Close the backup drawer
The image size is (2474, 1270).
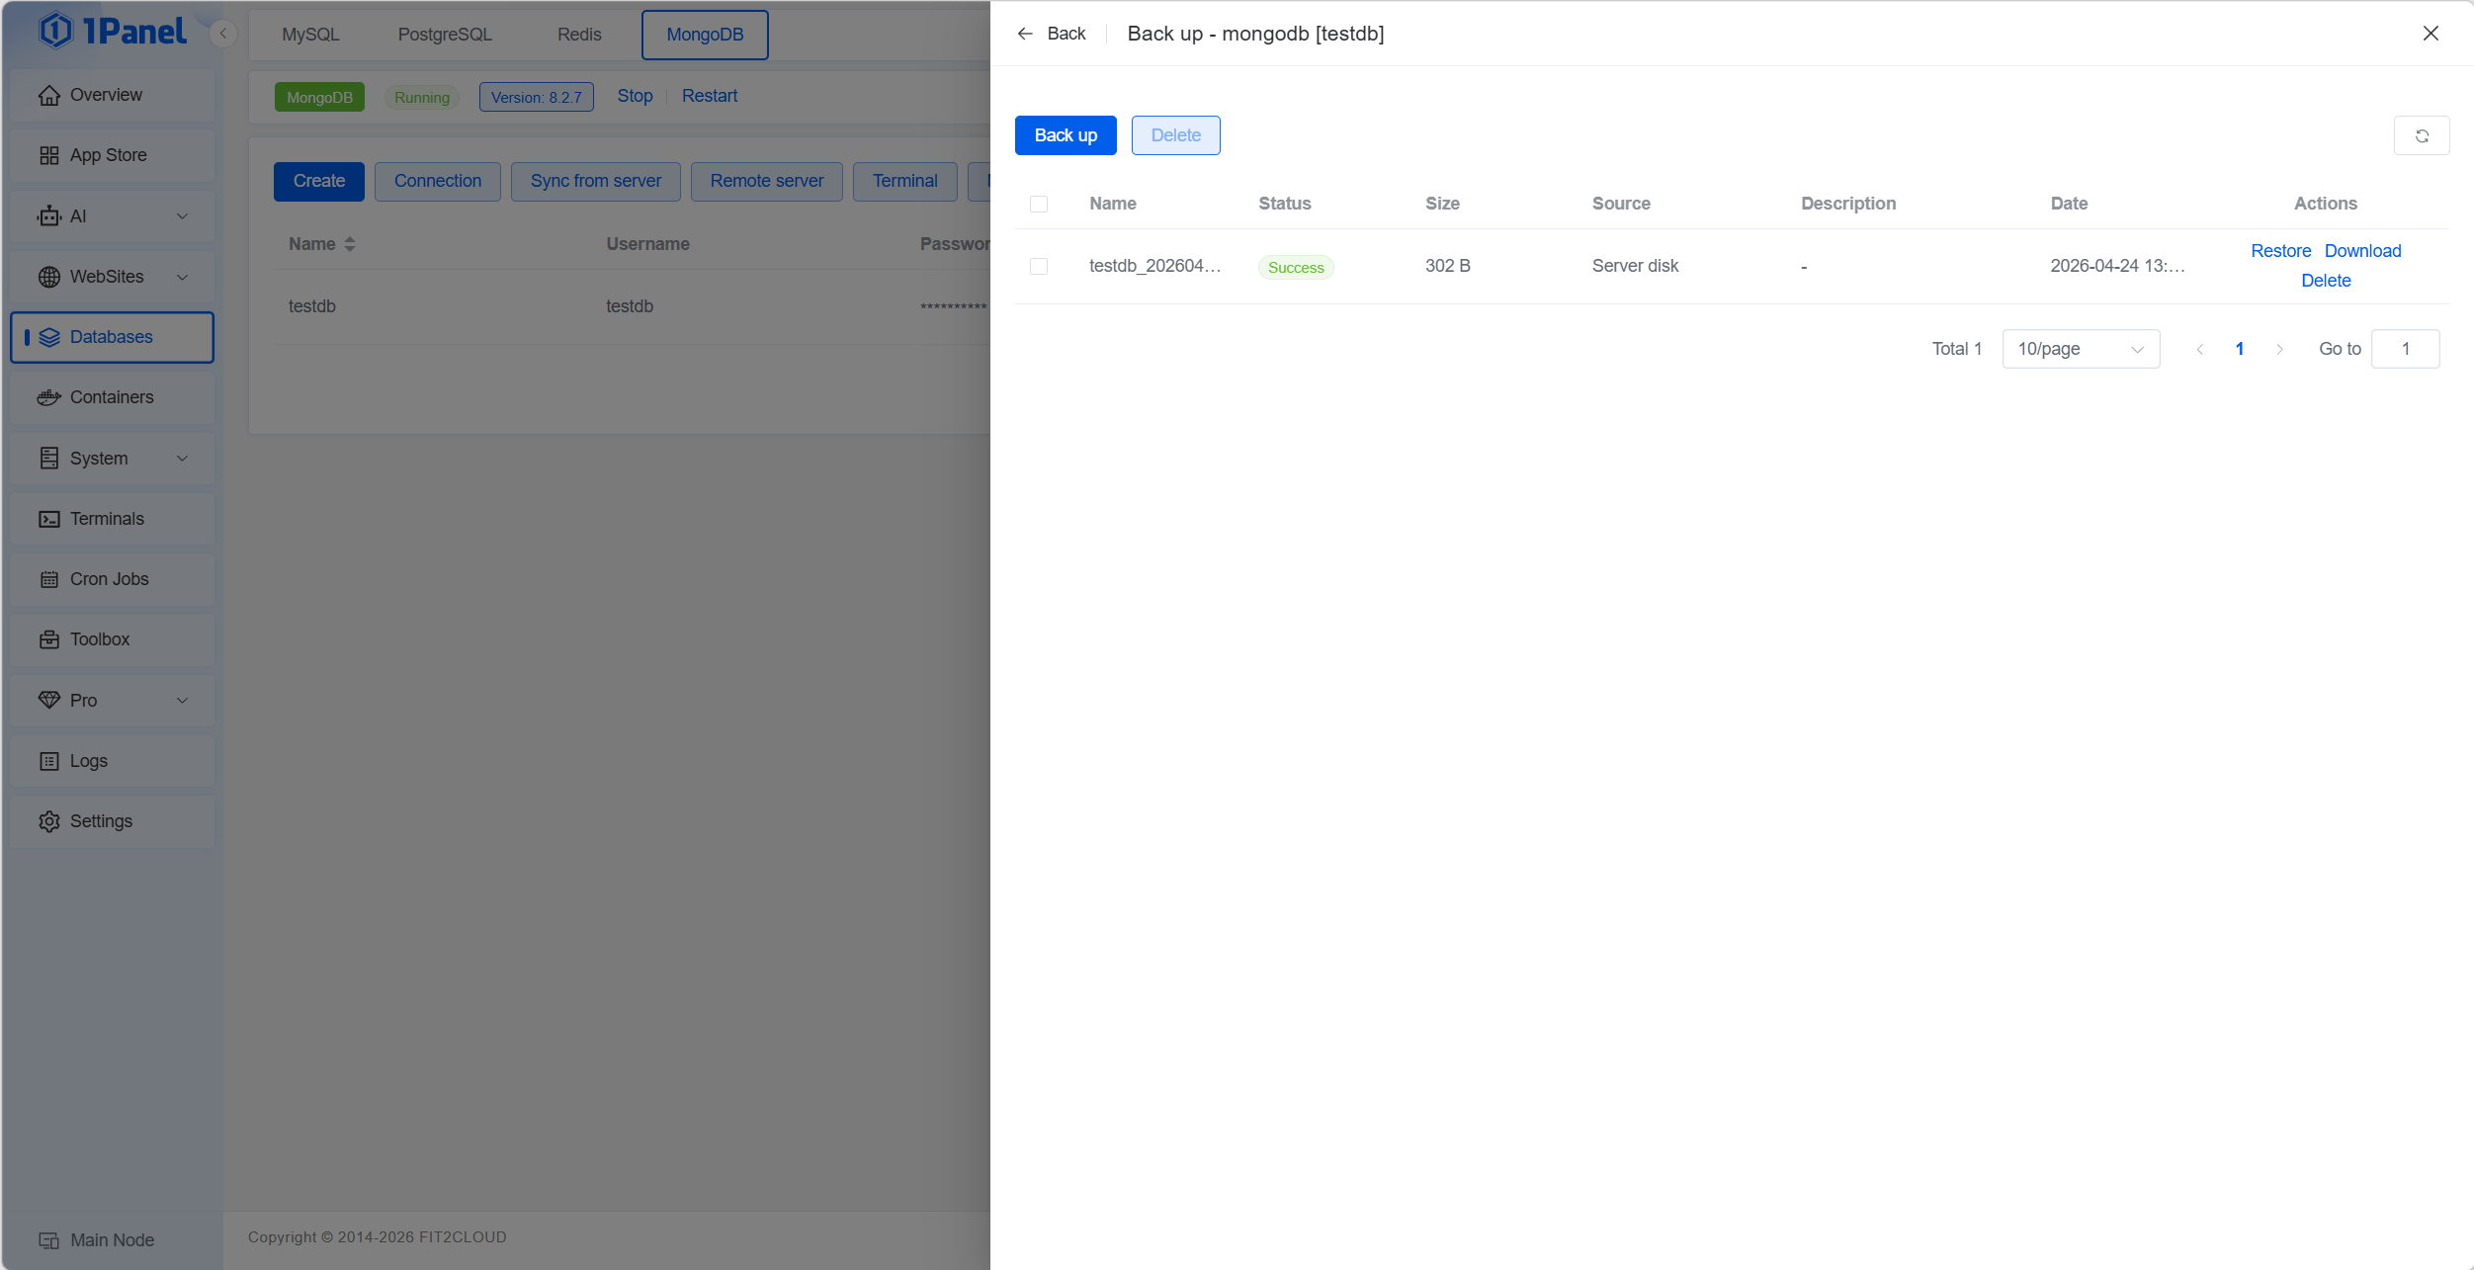[x=2431, y=34]
